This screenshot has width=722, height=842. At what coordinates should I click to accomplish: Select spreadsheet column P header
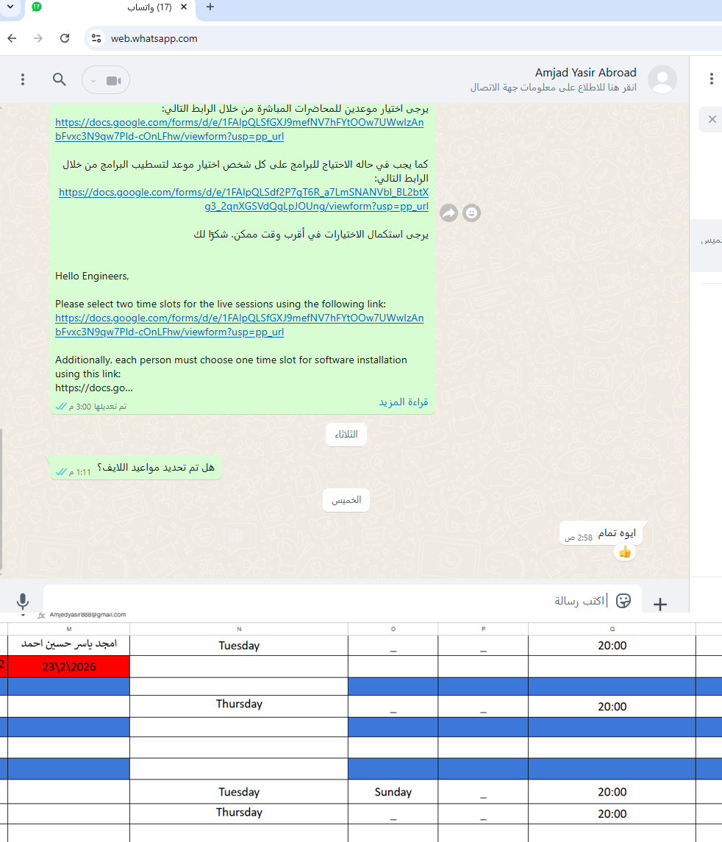coord(483,629)
